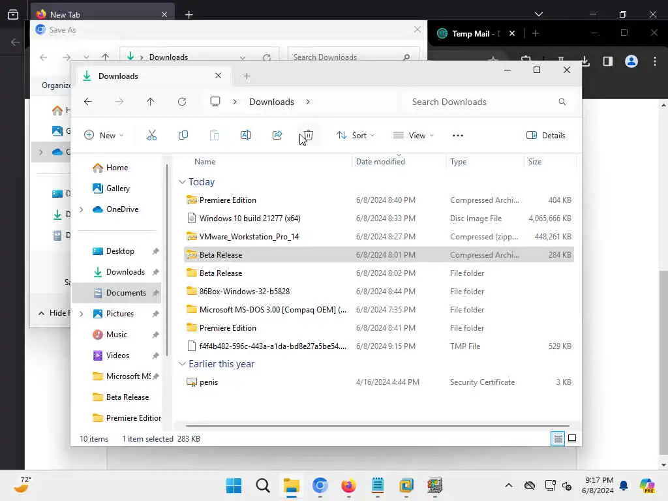Screen dimensions: 668x501
Task: Click the Rename icon in toolbar
Action: (x=246, y=136)
